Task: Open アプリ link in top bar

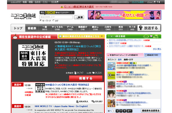Action: pyautogui.click(x=45, y=2)
